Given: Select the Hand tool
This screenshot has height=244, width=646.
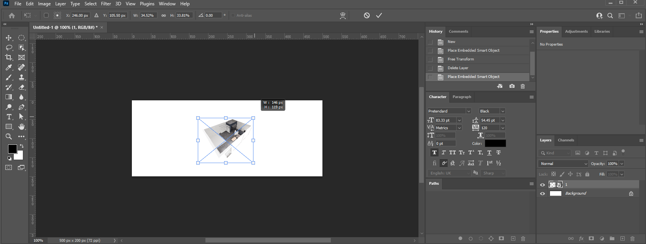Looking at the screenshot, I should coord(22,127).
